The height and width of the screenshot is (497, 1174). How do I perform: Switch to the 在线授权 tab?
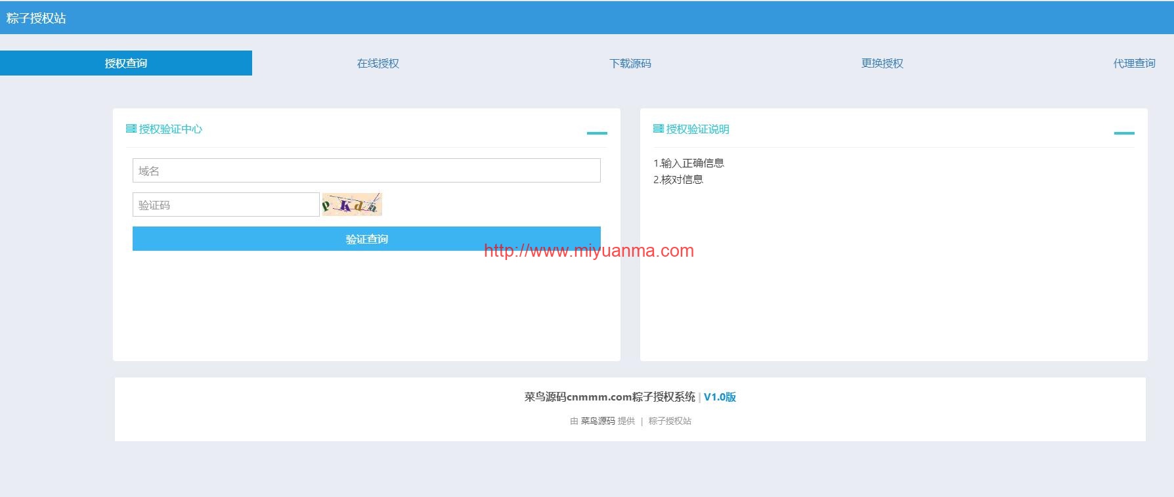tap(378, 63)
